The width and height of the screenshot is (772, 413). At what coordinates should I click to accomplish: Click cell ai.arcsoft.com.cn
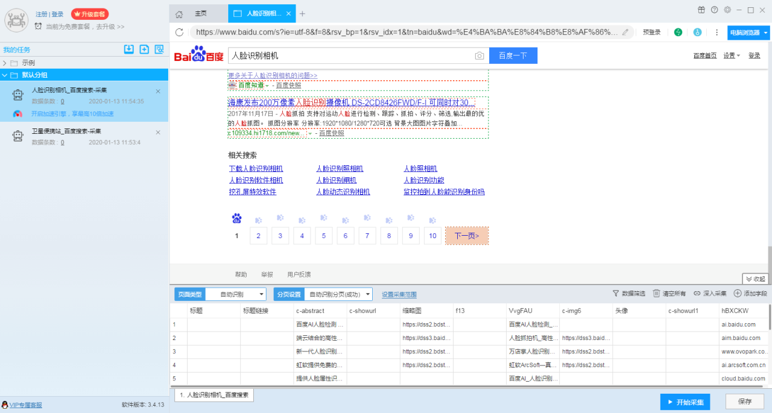click(745, 365)
